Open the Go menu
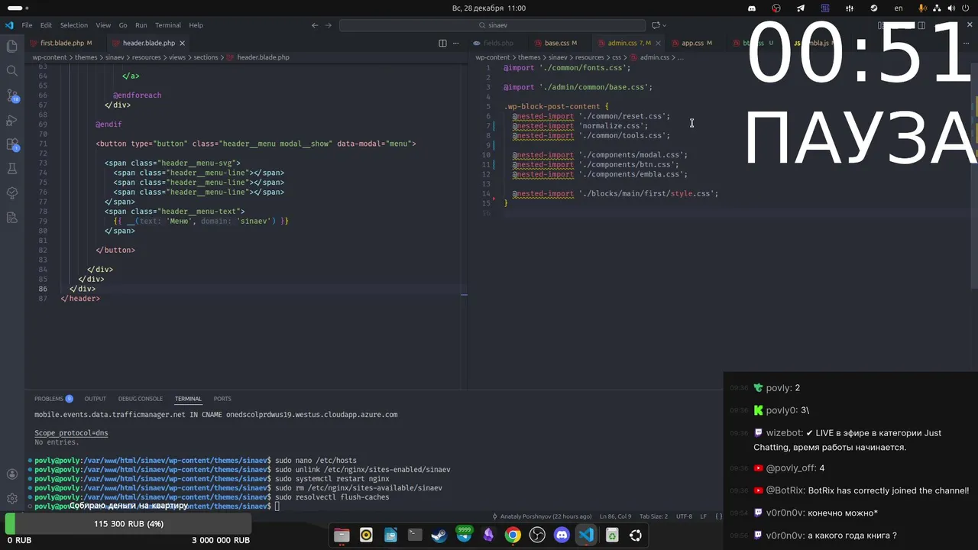This screenshot has height=550, width=978. pos(123,25)
